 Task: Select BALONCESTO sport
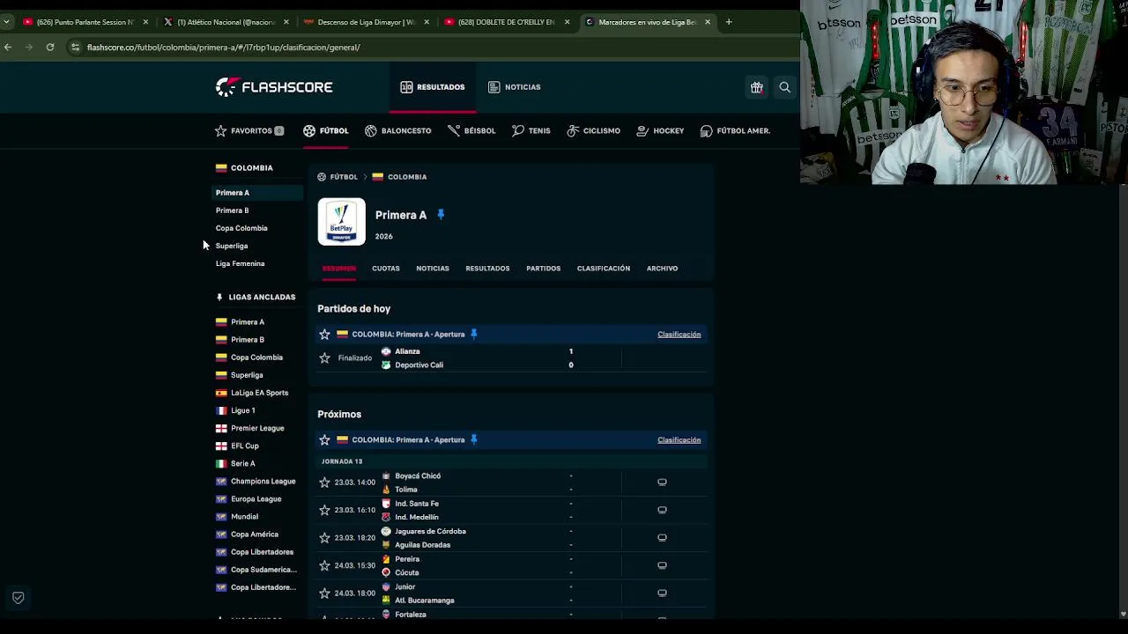pyautogui.click(x=397, y=130)
